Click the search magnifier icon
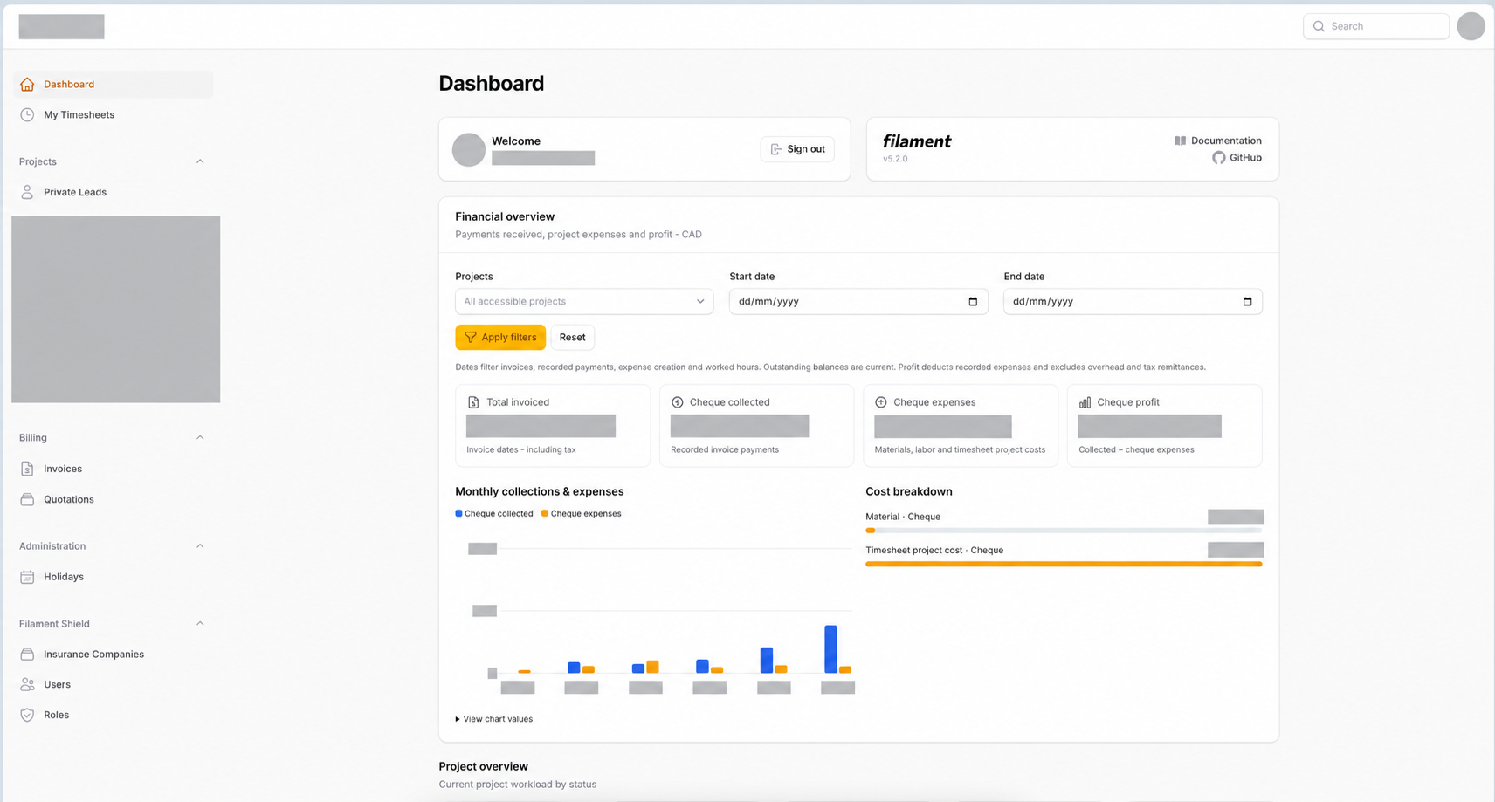1495x802 pixels. tap(1319, 26)
